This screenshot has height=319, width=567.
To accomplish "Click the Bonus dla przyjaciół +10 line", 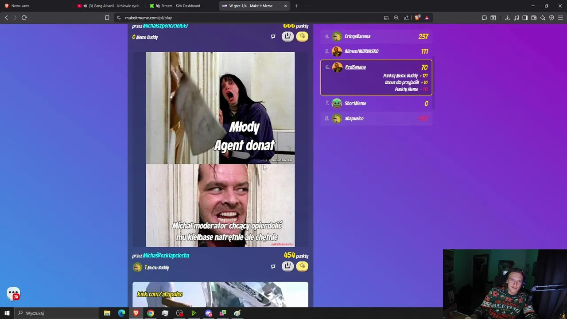I will (406, 82).
